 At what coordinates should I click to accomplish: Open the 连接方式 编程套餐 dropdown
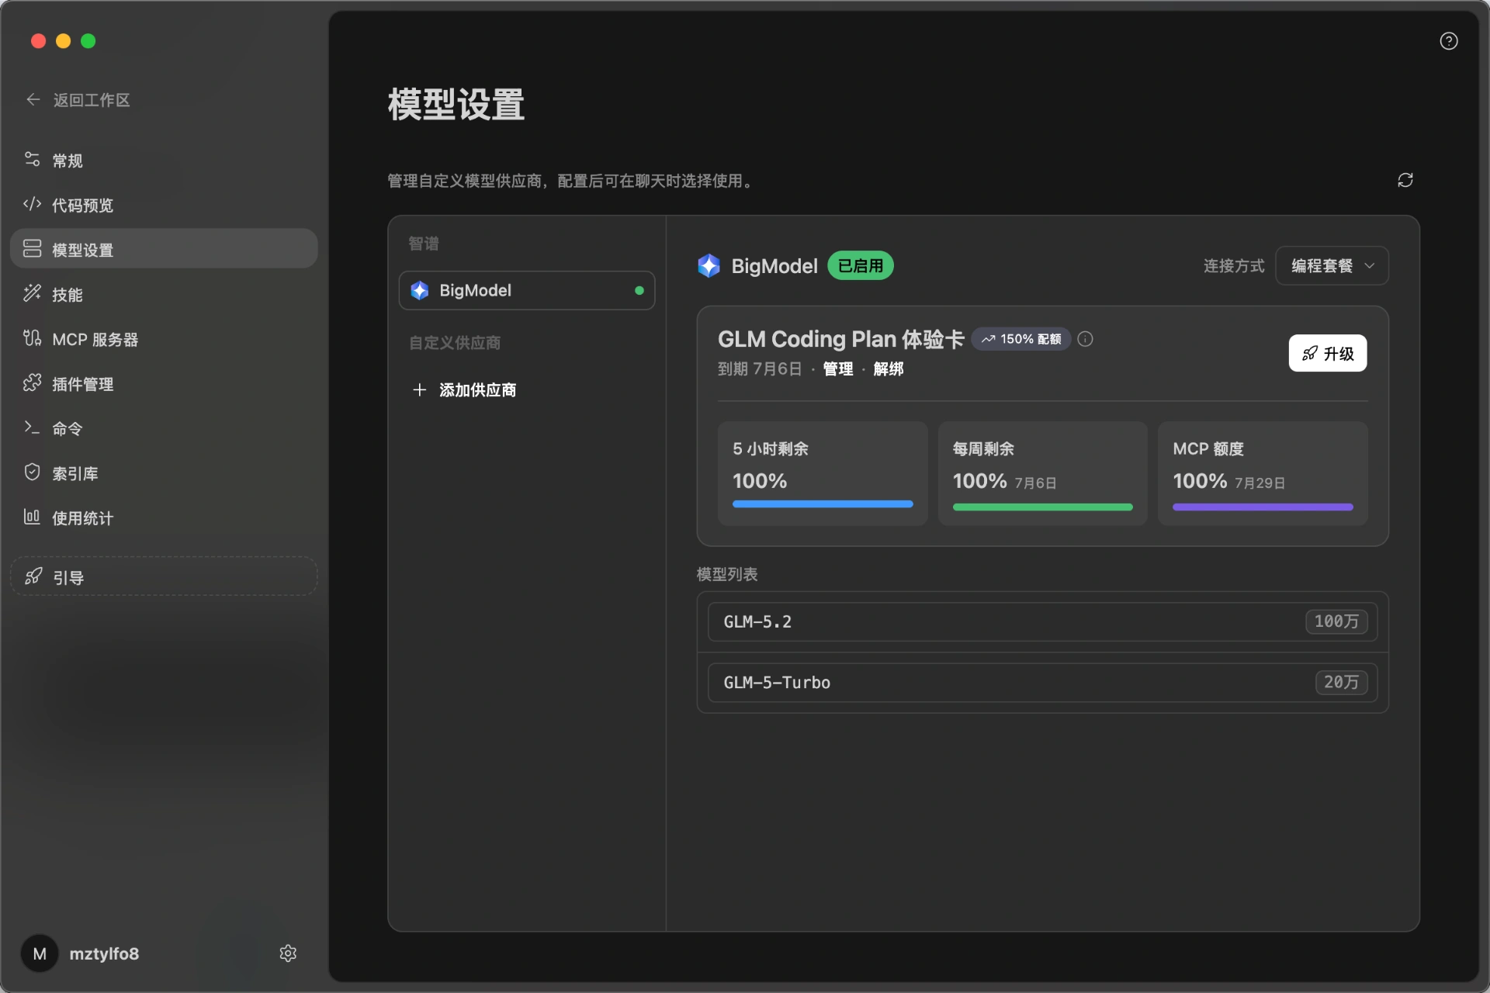click(x=1332, y=266)
